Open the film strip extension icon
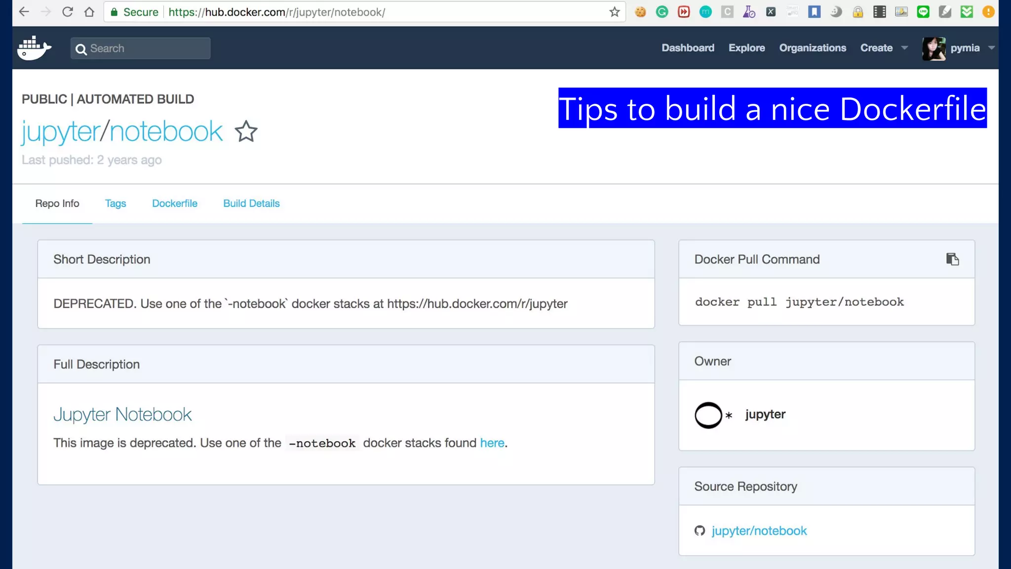 pyautogui.click(x=880, y=12)
